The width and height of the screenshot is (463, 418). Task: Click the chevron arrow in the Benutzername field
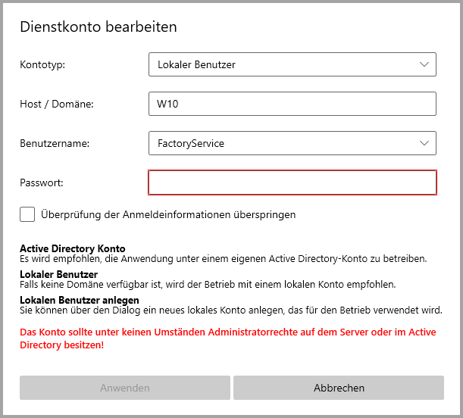click(424, 143)
